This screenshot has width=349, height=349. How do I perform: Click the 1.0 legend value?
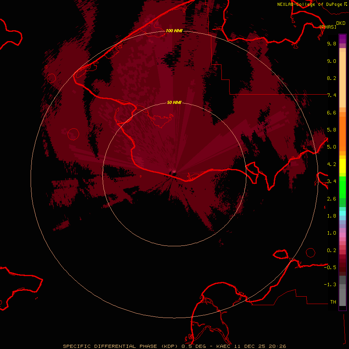332,233
